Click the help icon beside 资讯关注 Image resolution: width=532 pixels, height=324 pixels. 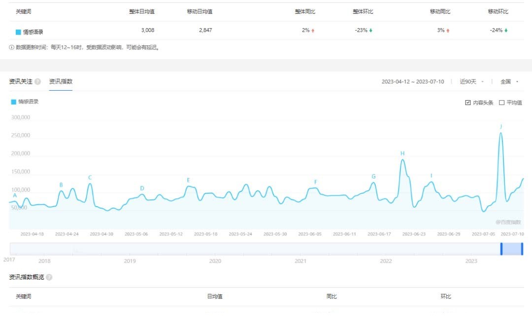click(x=37, y=81)
